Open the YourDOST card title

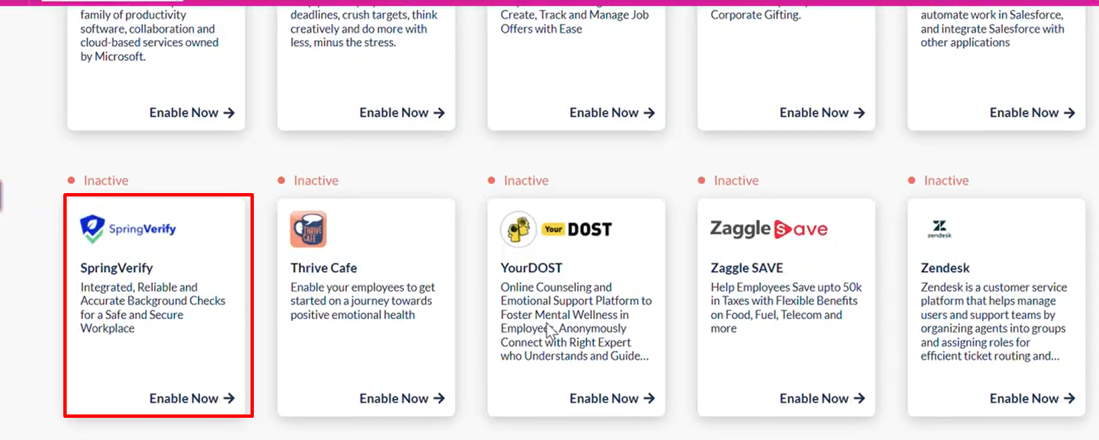click(531, 268)
